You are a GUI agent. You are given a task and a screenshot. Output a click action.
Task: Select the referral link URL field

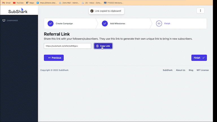click(x=68, y=46)
